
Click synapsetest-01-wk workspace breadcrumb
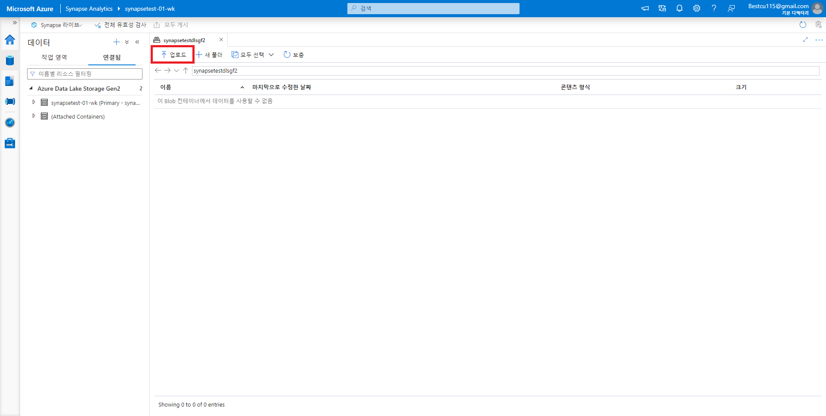click(150, 9)
